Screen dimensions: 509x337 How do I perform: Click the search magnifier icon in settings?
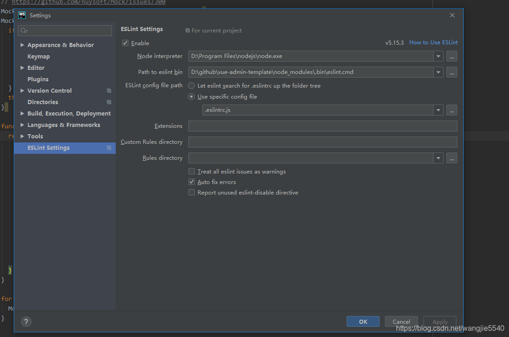[24, 31]
